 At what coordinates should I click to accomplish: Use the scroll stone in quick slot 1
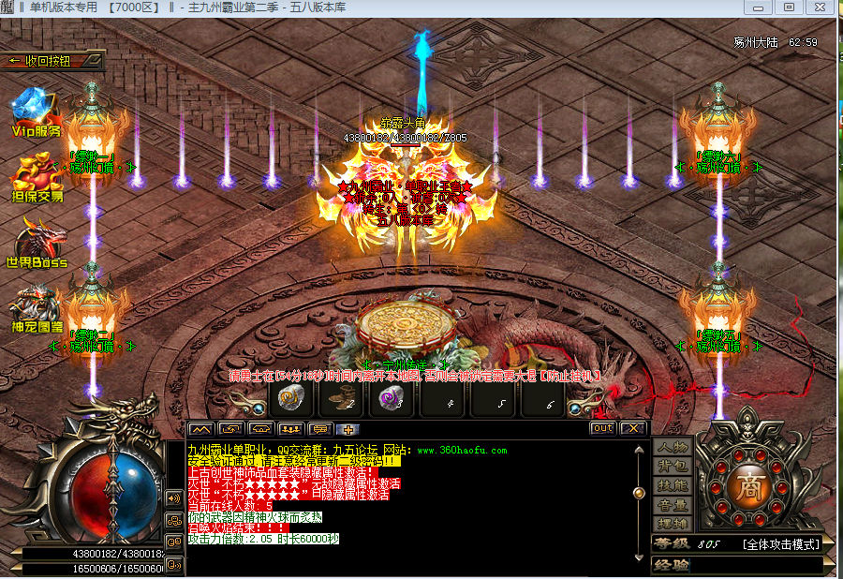tap(291, 399)
